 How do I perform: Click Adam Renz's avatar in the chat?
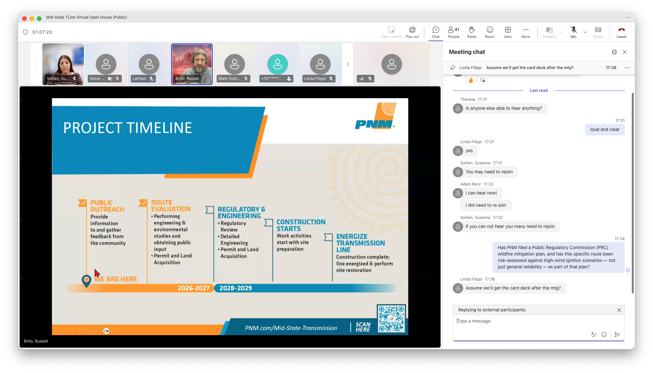click(x=458, y=193)
